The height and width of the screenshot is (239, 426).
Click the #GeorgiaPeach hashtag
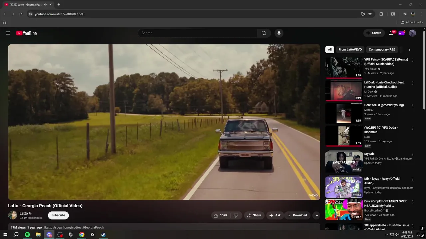coord(93,228)
